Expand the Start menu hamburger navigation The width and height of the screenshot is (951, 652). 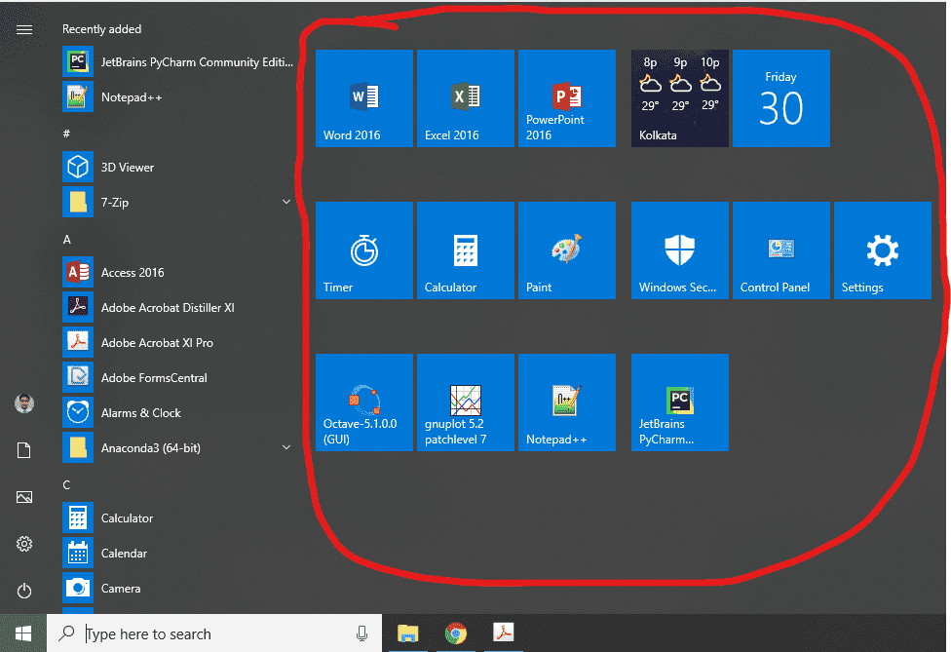[24, 29]
